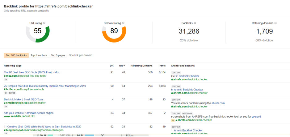Click the Referring page column header
Viewport: 290px width, 137px height.
(13, 66)
